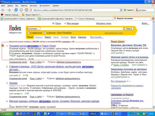Viewport: 155px width, 116px height.
Task: Click the Firefox Back arrow button
Action: 3,10
